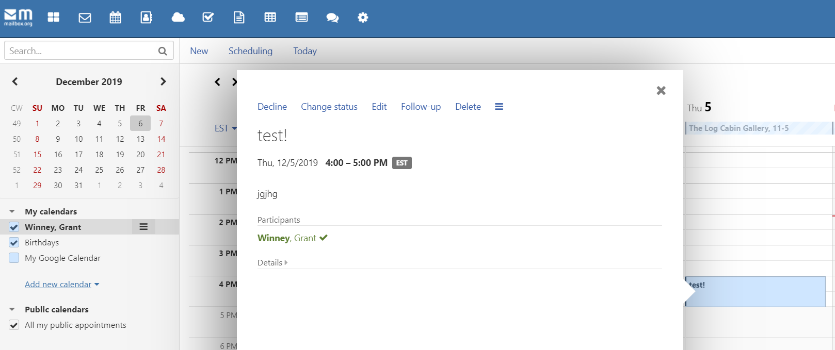Viewport: 835px width, 350px height.
Task: Uncheck the Birthdays calendar checkbox
Action: [x=14, y=243]
